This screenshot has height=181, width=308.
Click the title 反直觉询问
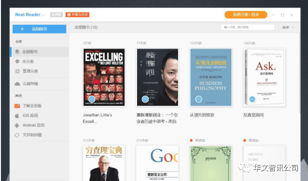coord(253,115)
